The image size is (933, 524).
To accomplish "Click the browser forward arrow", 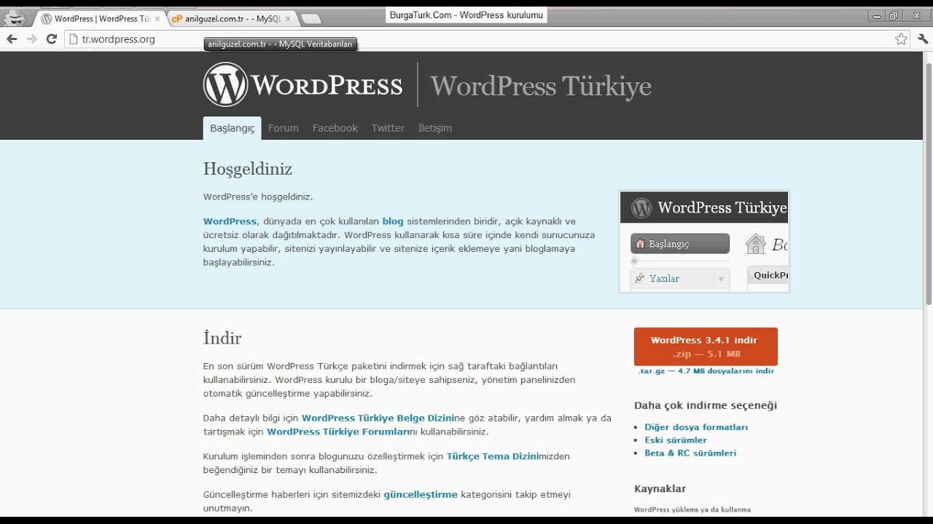I will coord(32,39).
